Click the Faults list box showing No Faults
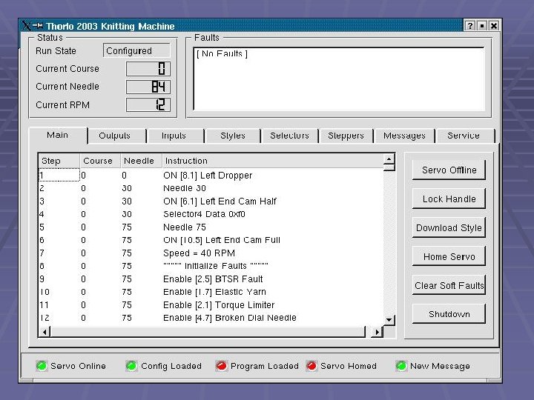 click(x=339, y=79)
